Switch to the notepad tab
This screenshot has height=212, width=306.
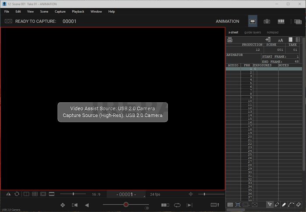[x=272, y=32]
